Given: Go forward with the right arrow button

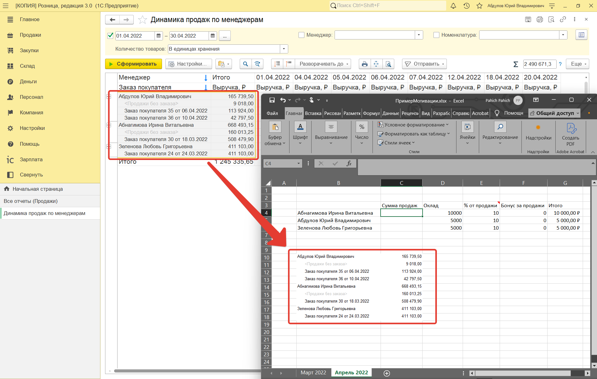Looking at the screenshot, I should [126, 20].
